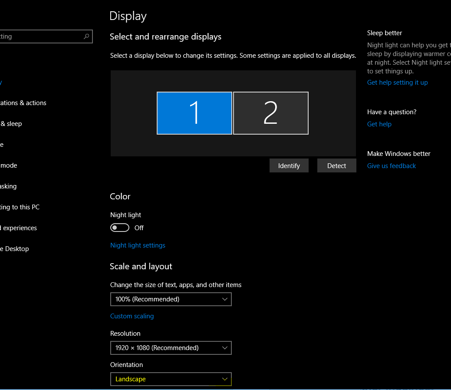Select display 2 in the arrangement area
The height and width of the screenshot is (390, 451).
[x=271, y=113]
